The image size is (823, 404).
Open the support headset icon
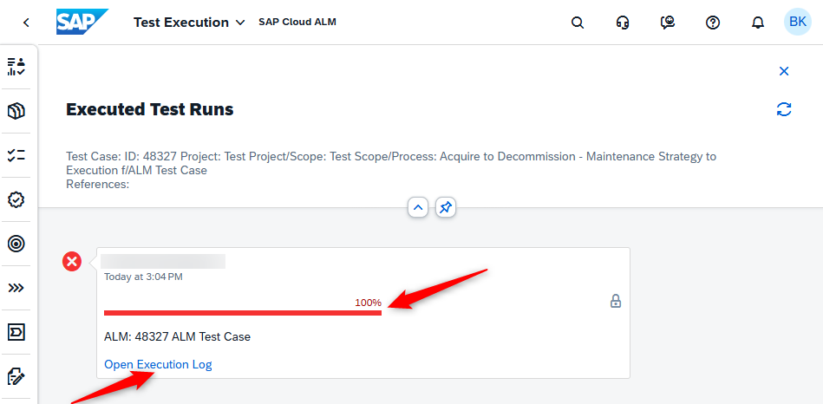623,23
